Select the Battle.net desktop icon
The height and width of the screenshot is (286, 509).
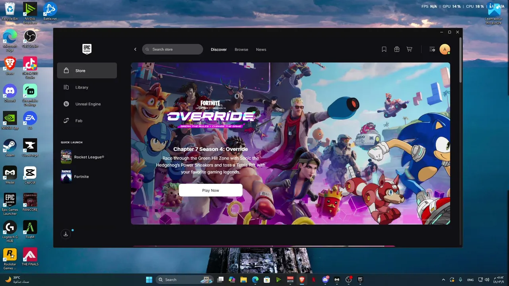click(50, 12)
